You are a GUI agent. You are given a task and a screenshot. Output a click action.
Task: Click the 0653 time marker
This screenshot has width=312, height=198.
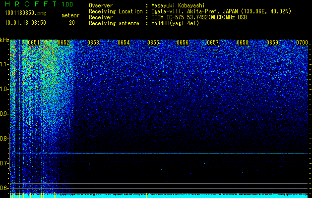tap(93, 43)
